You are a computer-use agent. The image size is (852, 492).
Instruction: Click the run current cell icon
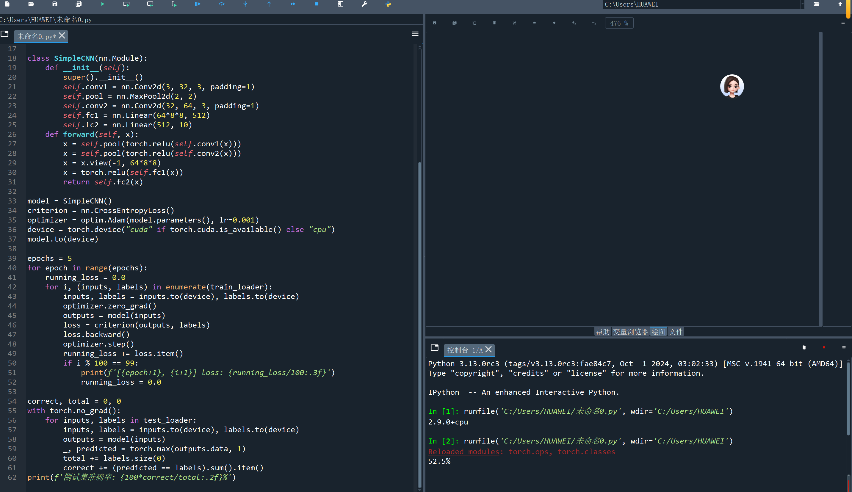[126, 4]
